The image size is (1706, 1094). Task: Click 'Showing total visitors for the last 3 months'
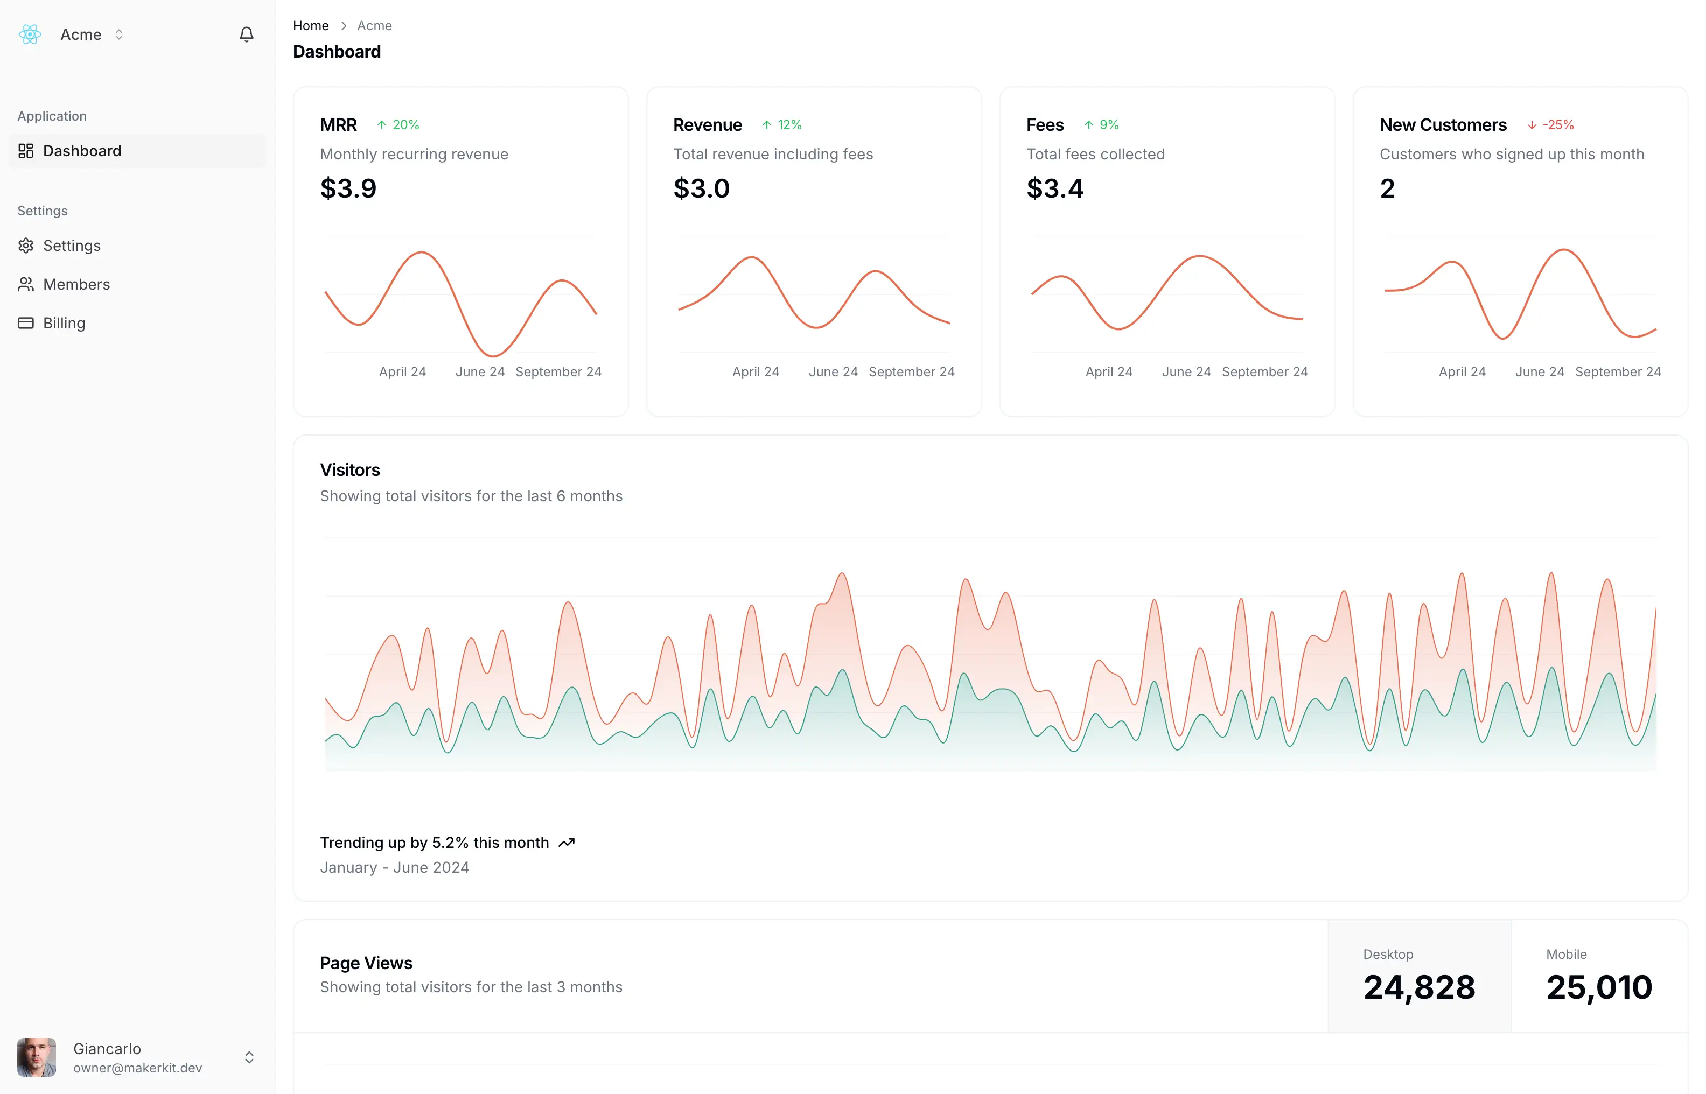pos(471,987)
